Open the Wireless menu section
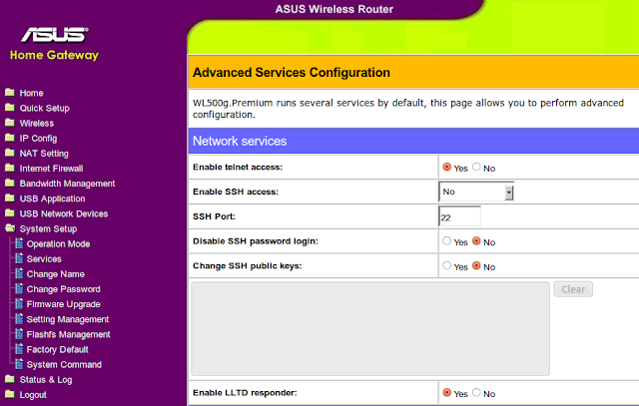 tap(37, 123)
